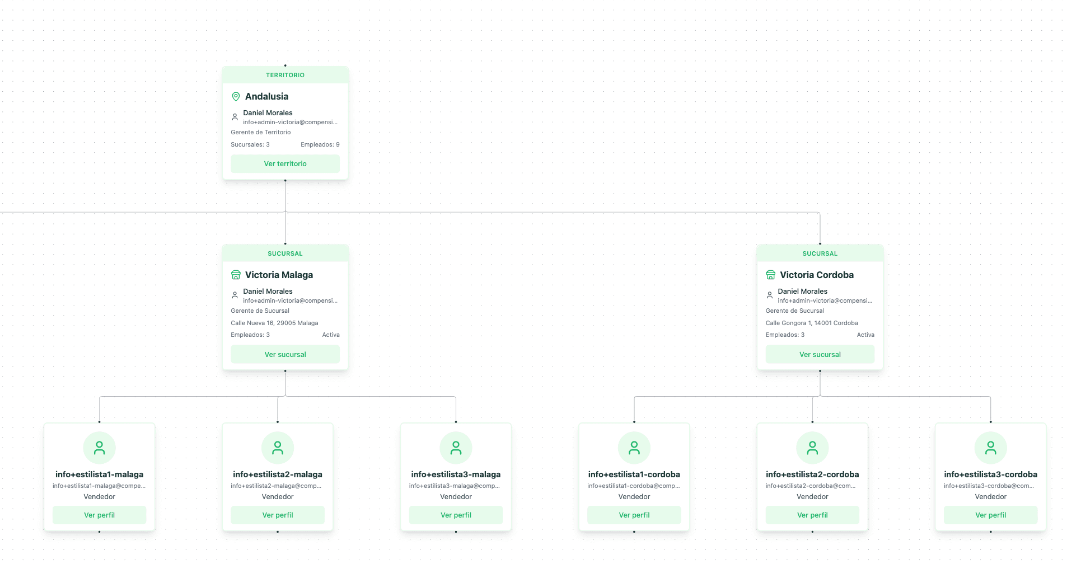Click the estilista1-malaga avatar icon

click(100, 448)
